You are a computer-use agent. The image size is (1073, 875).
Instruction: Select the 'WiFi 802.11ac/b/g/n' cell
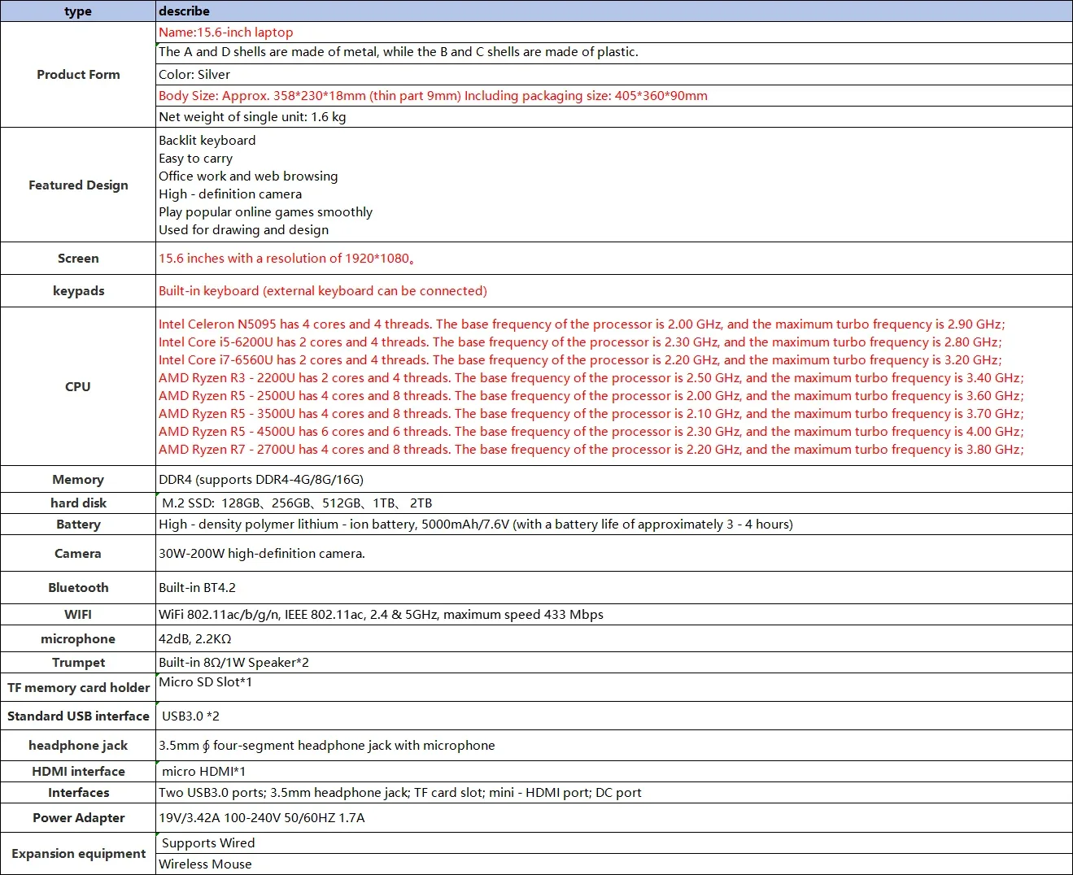point(614,614)
